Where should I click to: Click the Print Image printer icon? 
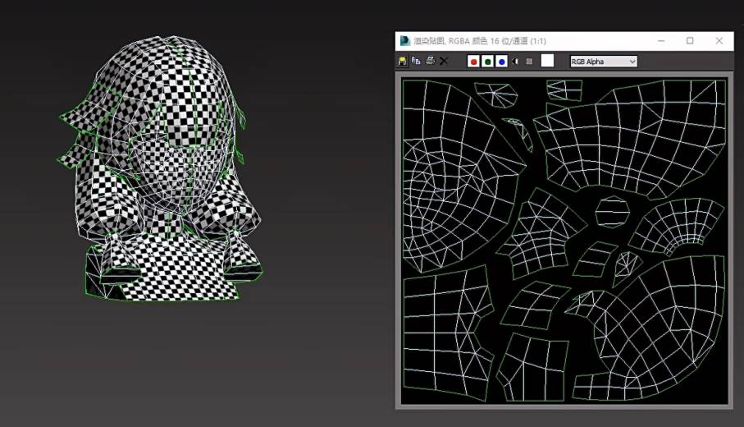[x=430, y=61]
